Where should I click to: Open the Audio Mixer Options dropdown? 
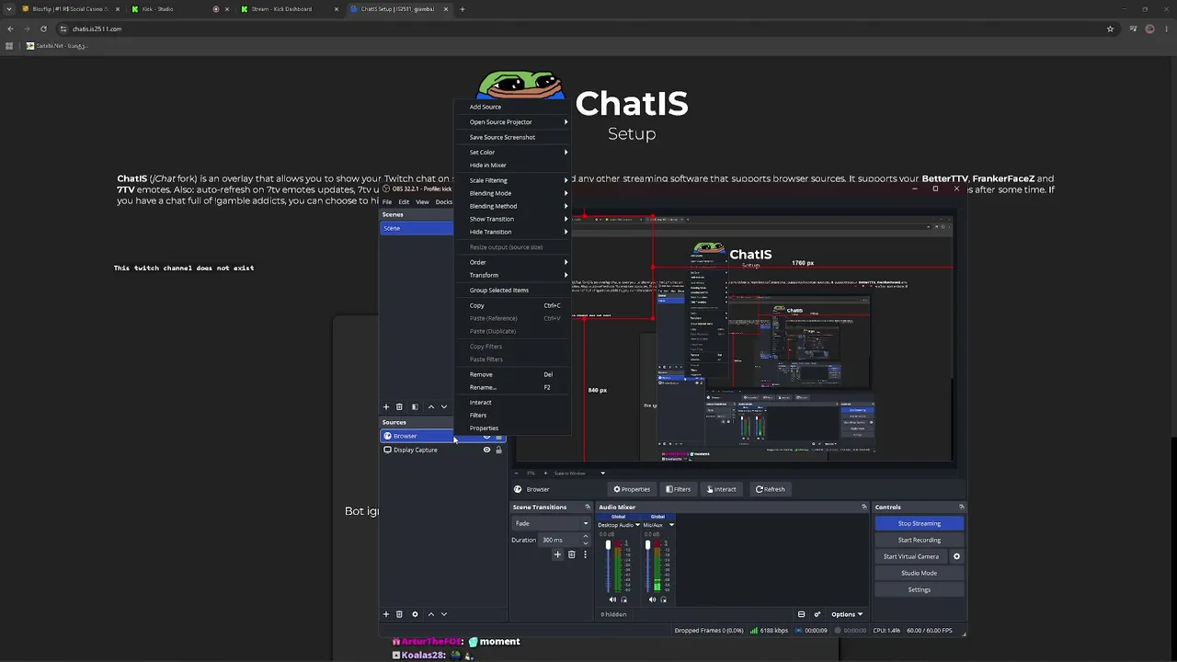click(x=846, y=614)
